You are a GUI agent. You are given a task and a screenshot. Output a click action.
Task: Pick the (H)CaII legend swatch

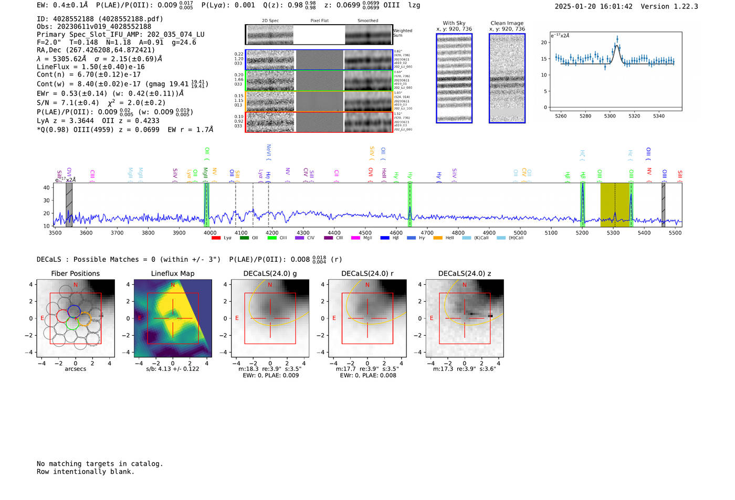click(x=501, y=238)
